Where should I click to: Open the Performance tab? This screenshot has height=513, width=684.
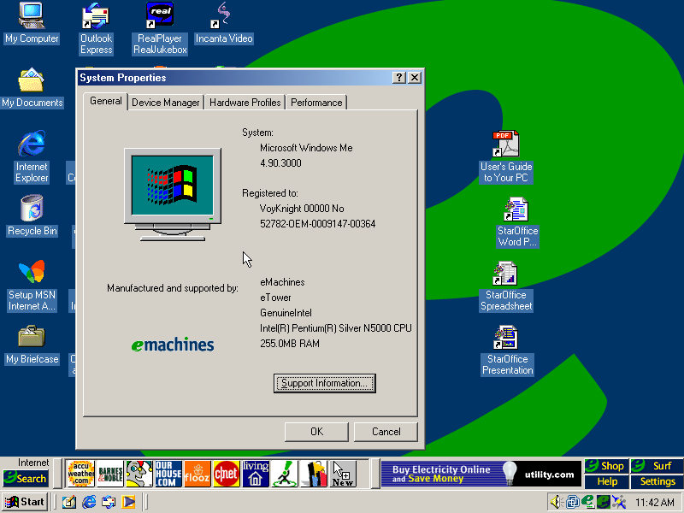(316, 103)
